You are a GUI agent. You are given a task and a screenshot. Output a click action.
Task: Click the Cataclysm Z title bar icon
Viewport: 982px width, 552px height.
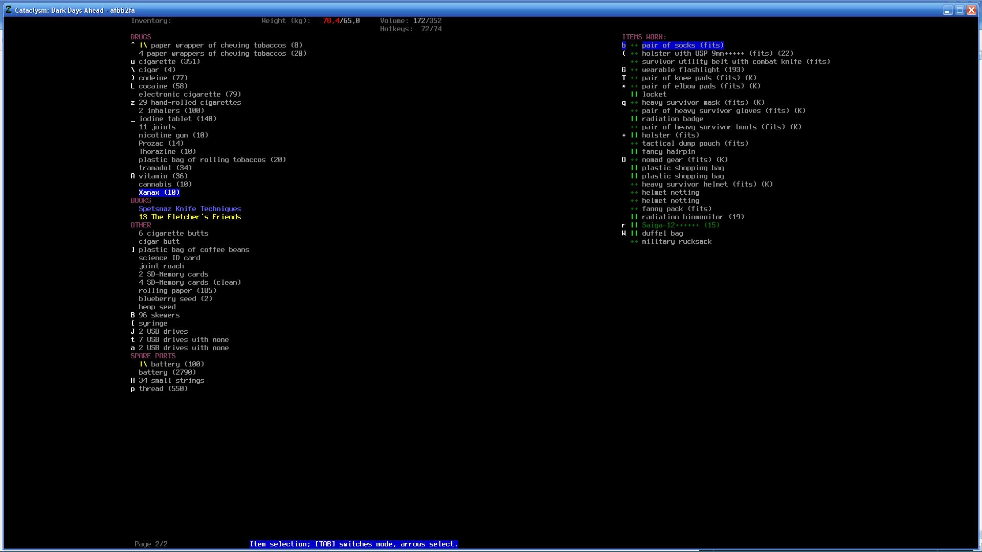pyautogui.click(x=9, y=10)
